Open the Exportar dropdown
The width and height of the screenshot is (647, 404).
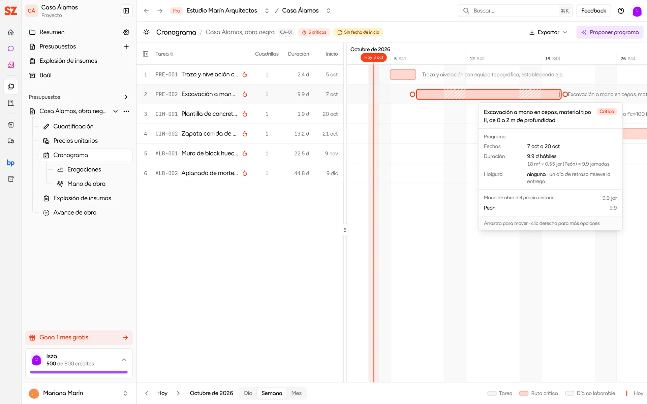click(x=549, y=32)
